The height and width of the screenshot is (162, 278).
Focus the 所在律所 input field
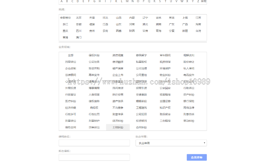coord(94,157)
